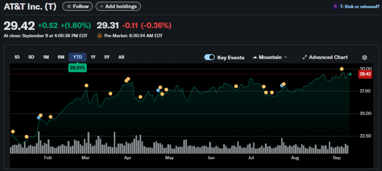Screen dimensions: 382x171
Task: Select the 1D time range
Action: click(x=17, y=57)
